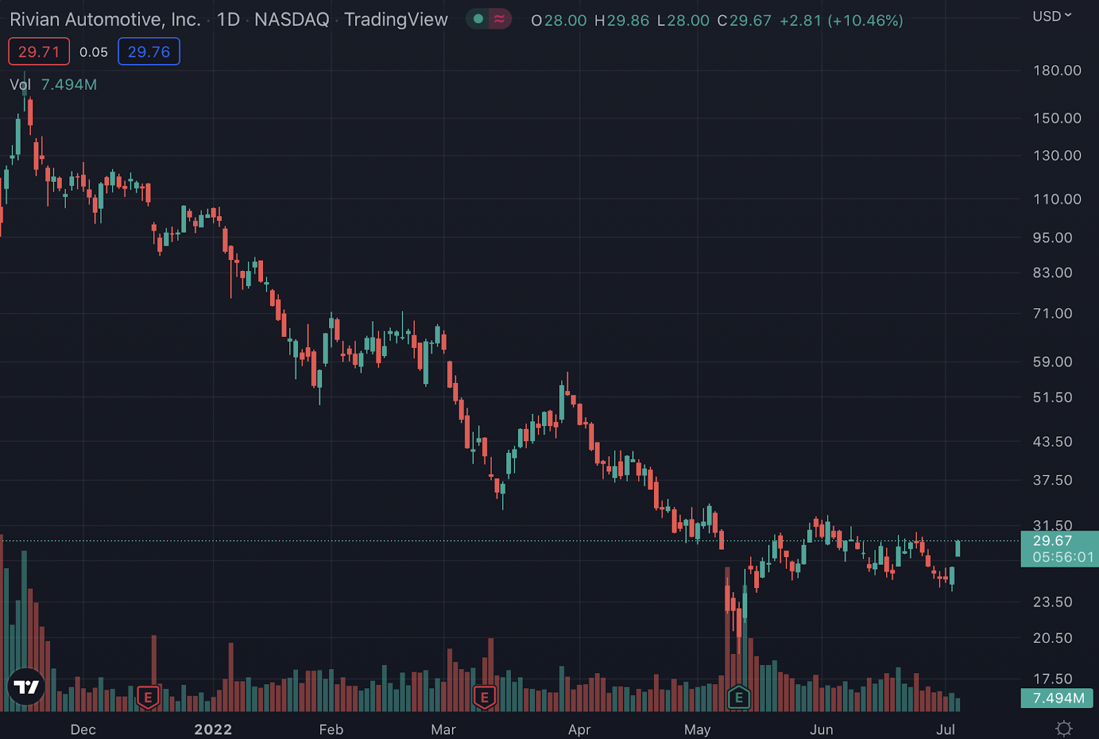Click the 110.00 price axis label
Viewport: 1099px width, 739px height.
1057,200
